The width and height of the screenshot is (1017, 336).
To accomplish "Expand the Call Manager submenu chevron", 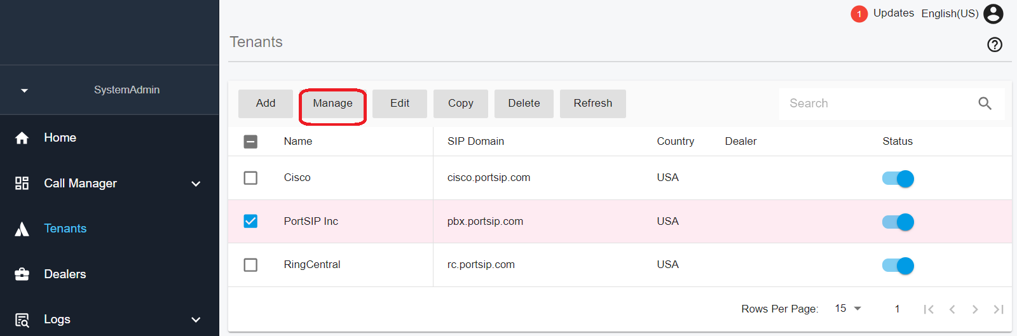I will click(x=196, y=184).
